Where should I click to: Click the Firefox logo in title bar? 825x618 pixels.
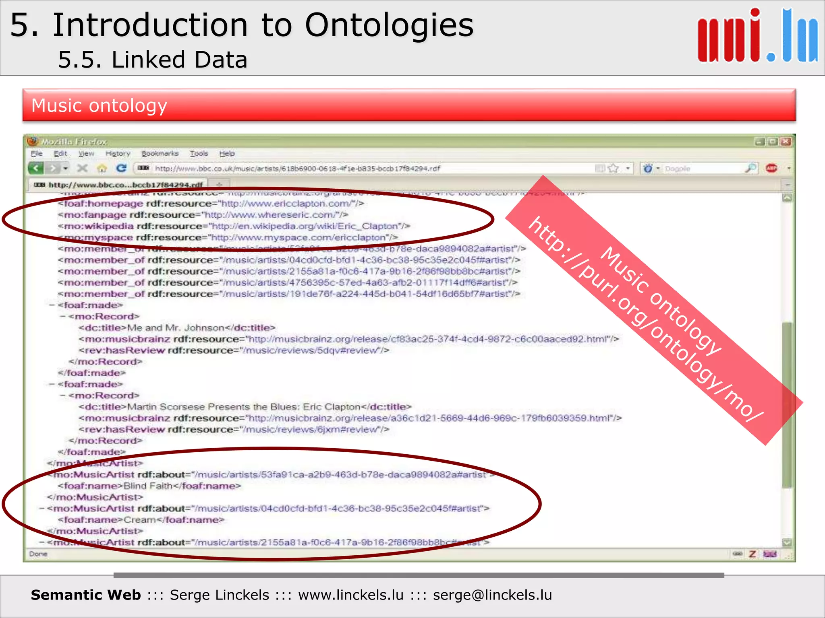(x=33, y=141)
